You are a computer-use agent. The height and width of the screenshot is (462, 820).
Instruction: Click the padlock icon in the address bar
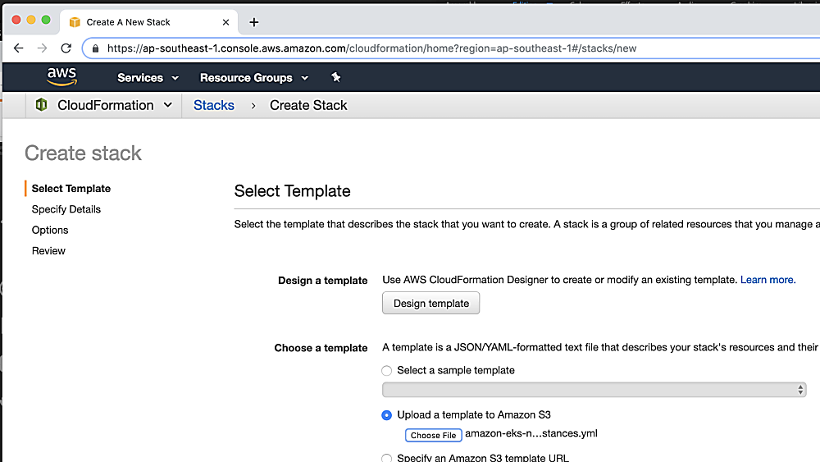point(95,48)
